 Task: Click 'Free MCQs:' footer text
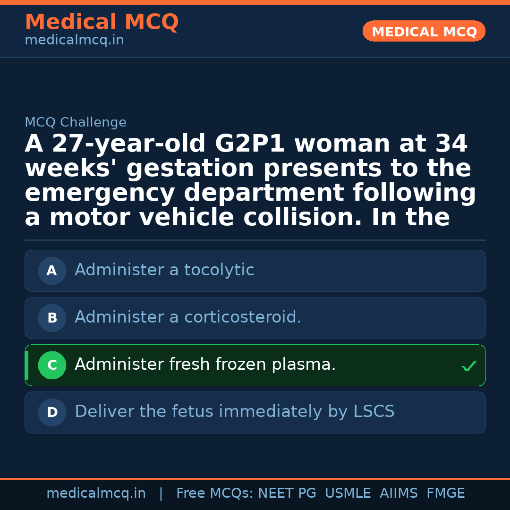tap(214, 493)
